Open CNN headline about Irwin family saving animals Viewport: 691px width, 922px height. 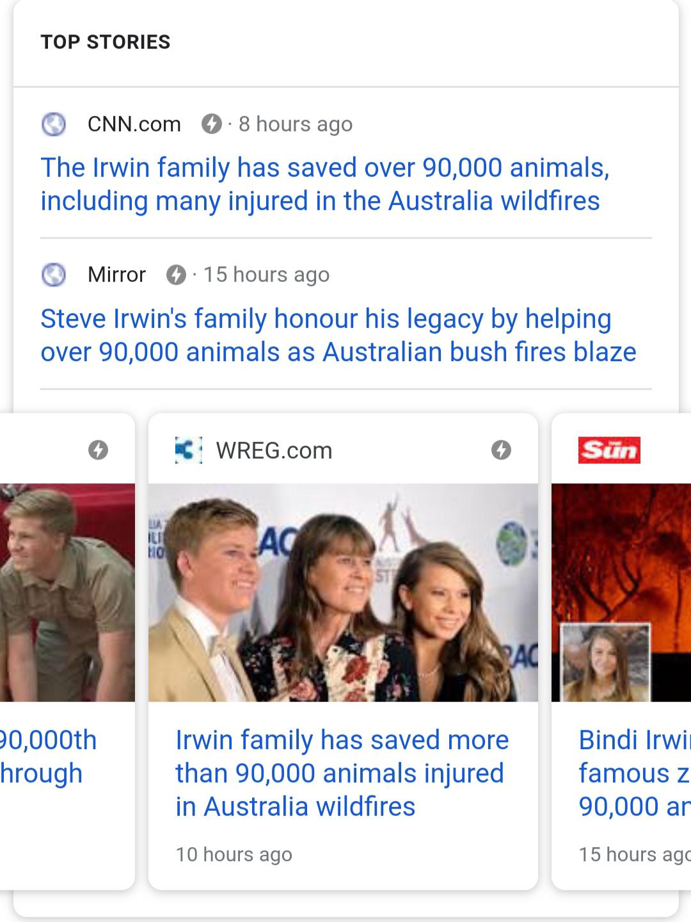tap(324, 184)
